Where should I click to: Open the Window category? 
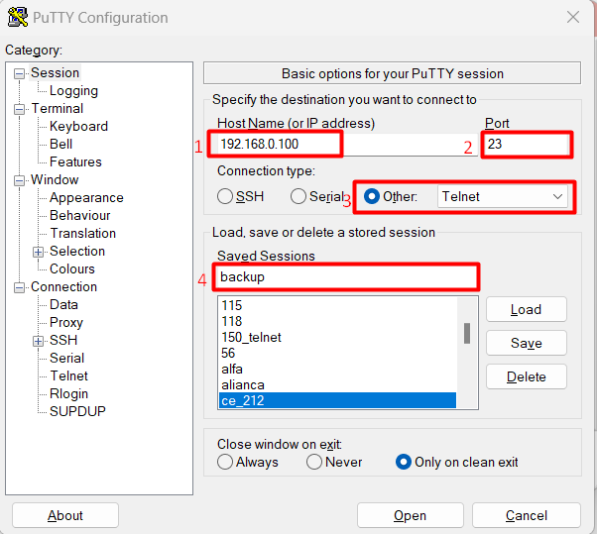(x=55, y=179)
